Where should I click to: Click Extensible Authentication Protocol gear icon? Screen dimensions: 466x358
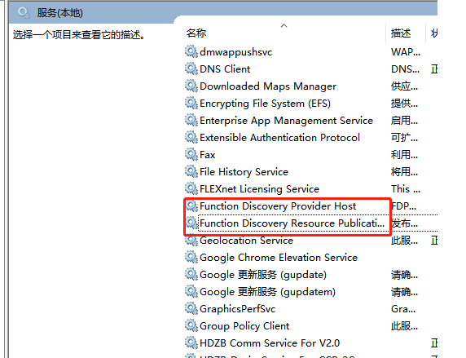pos(191,137)
